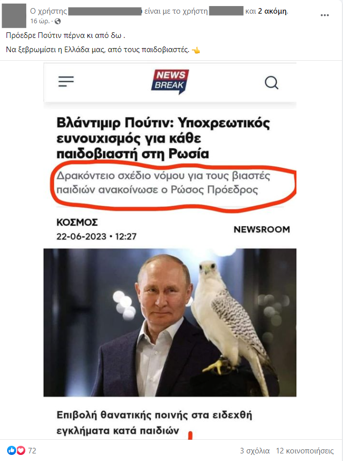Image resolution: width=343 pixels, height=461 pixels.
Task: Open the News Break hamburger menu icon
Action: tap(66, 81)
